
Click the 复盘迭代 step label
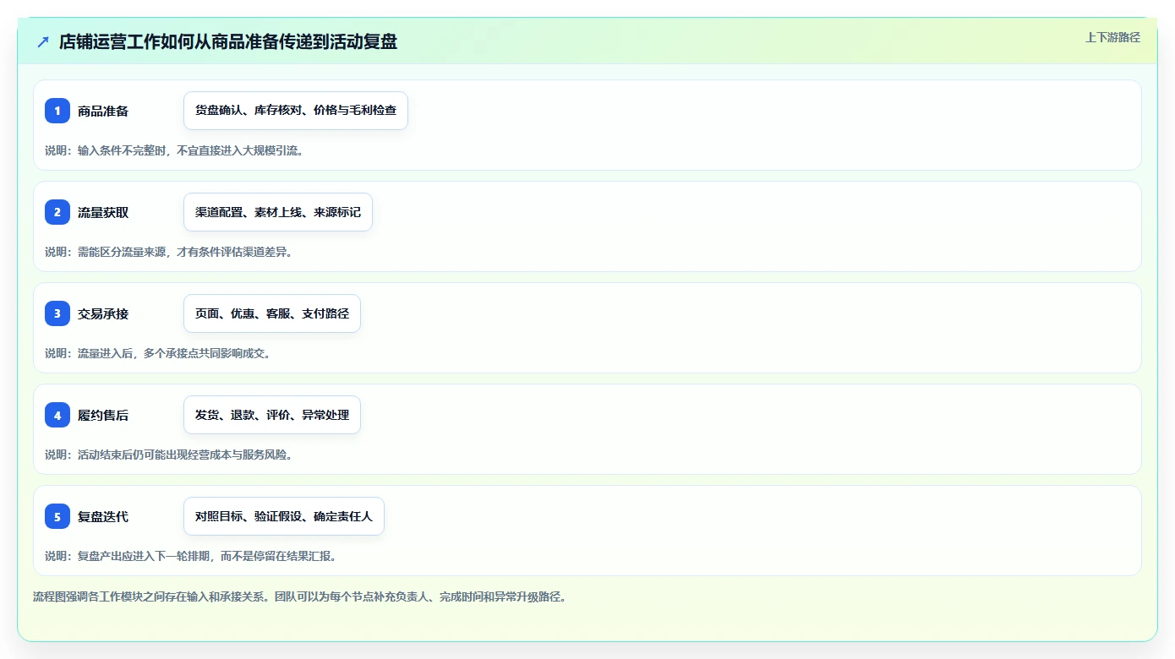point(103,516)
